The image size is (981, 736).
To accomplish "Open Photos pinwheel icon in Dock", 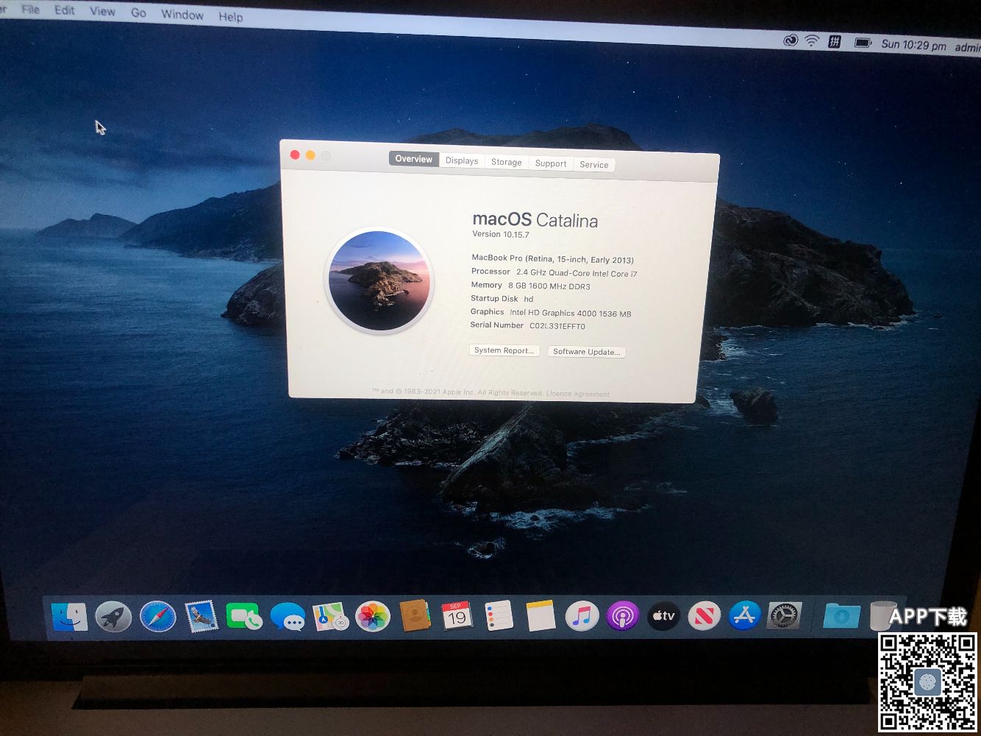I will (373, 617).
